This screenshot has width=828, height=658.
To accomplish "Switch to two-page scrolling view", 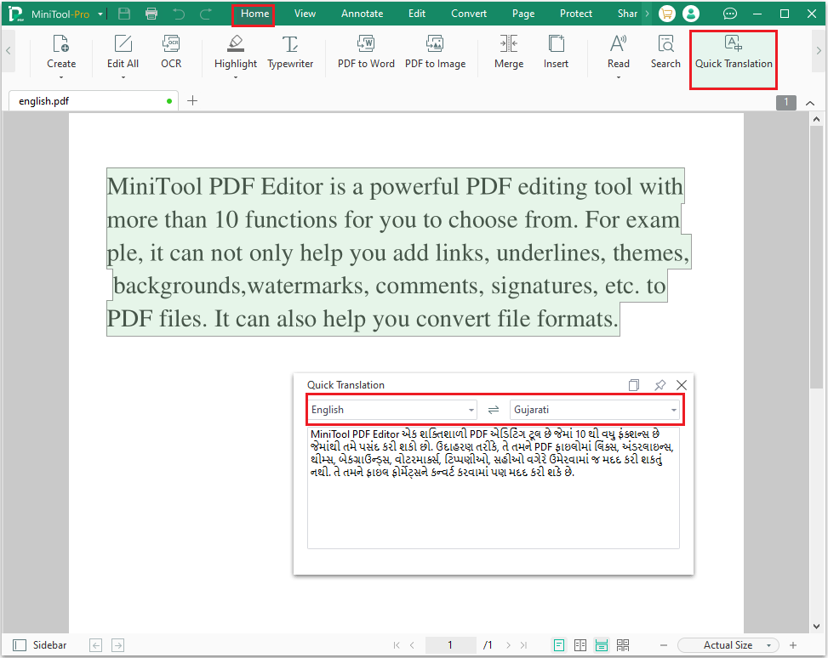I will (x=623, y=645).
